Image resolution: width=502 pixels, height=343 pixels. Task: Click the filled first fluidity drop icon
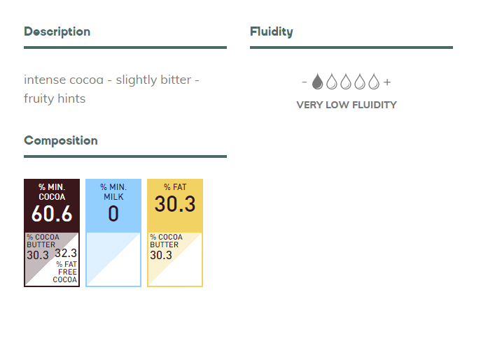coord(317,82)
